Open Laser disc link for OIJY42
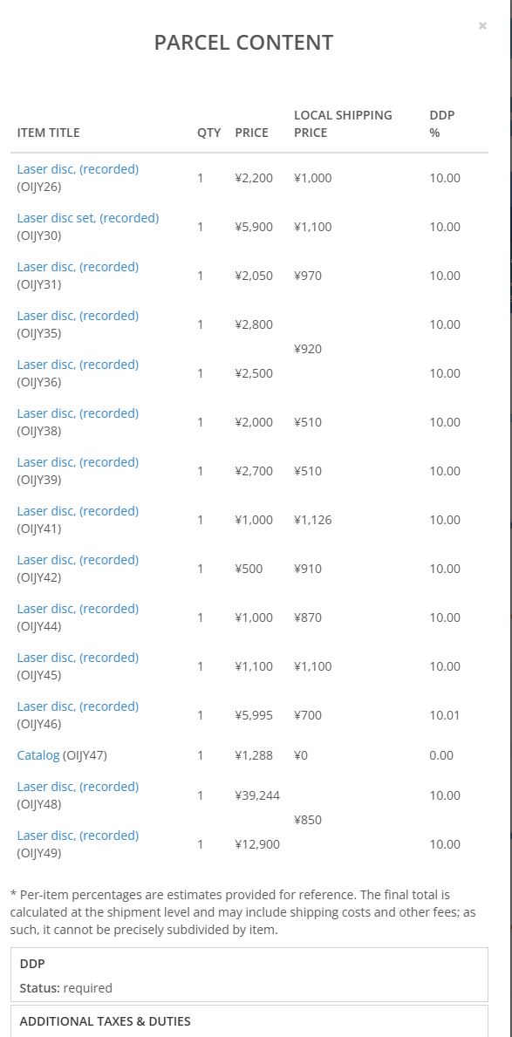This screenshot has height=1037, width=512. [78, 560]
